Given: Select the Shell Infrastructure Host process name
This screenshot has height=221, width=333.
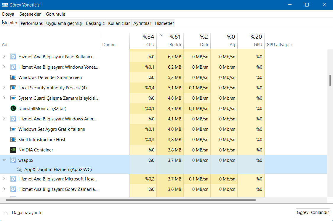Looking at the screenshot, I should pyautogui.click(x=42, y=140).
